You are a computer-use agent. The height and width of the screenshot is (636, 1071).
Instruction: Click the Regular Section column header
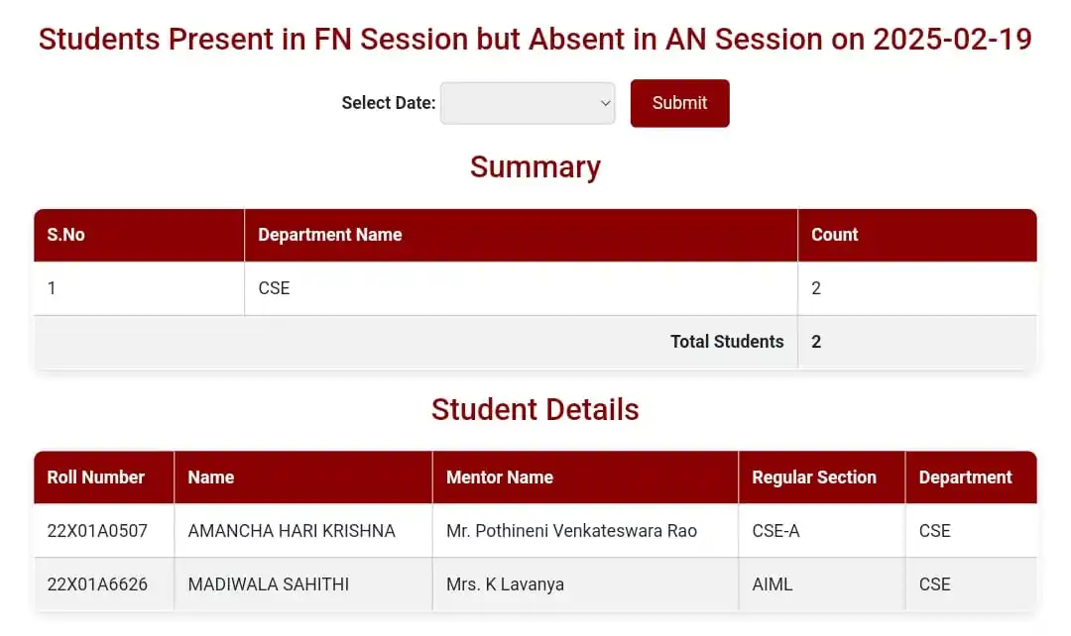click(822, 477)
